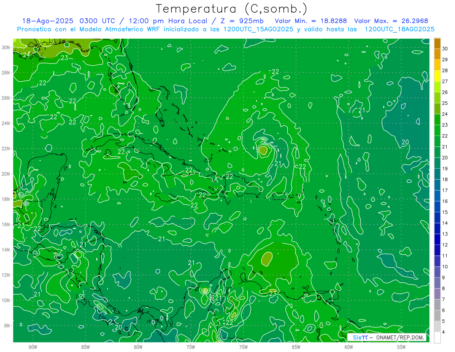Click the legend swatch between 7 and 8
The width and height of the screenshot is (455, 352).
point(437,294)
